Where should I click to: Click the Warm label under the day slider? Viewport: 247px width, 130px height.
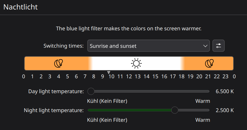[202, 101]
